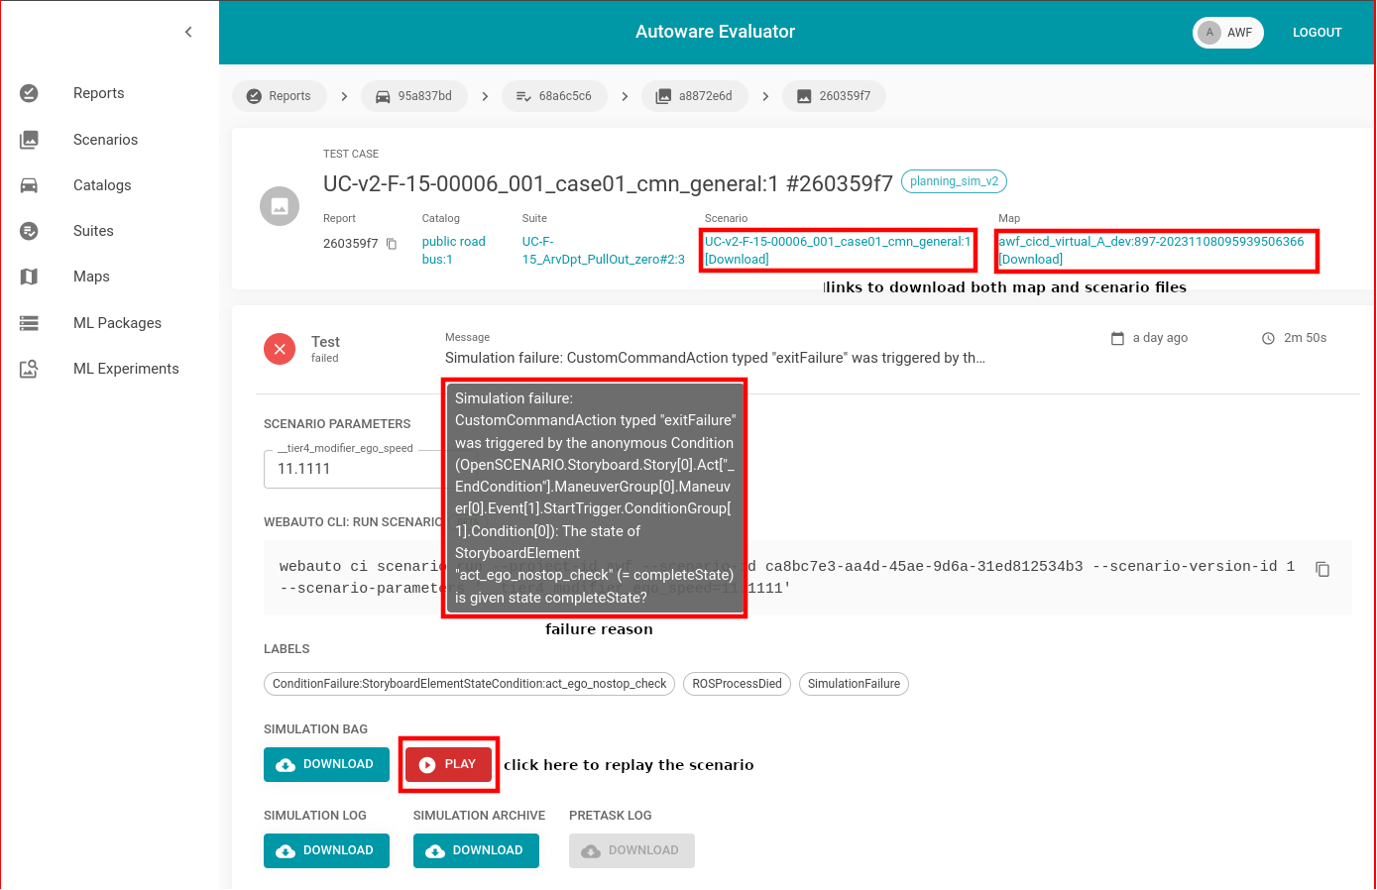Open breadcrumb chip 68a6c5c6
This screenshot has width=1377, height=890.
(x=553, y=96)
